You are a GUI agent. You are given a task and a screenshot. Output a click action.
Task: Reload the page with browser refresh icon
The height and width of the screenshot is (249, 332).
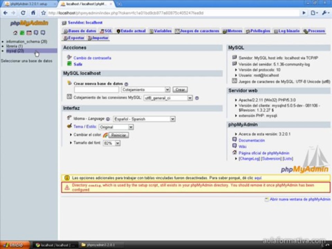(23, 13)
